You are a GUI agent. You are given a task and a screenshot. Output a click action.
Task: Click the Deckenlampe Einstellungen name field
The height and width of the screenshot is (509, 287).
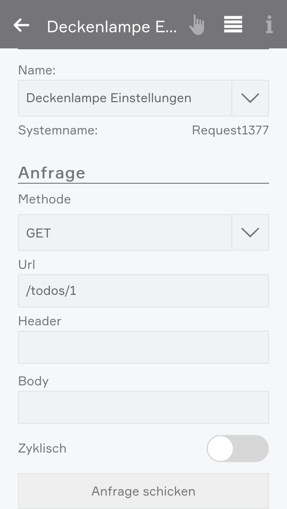point(125,98)
